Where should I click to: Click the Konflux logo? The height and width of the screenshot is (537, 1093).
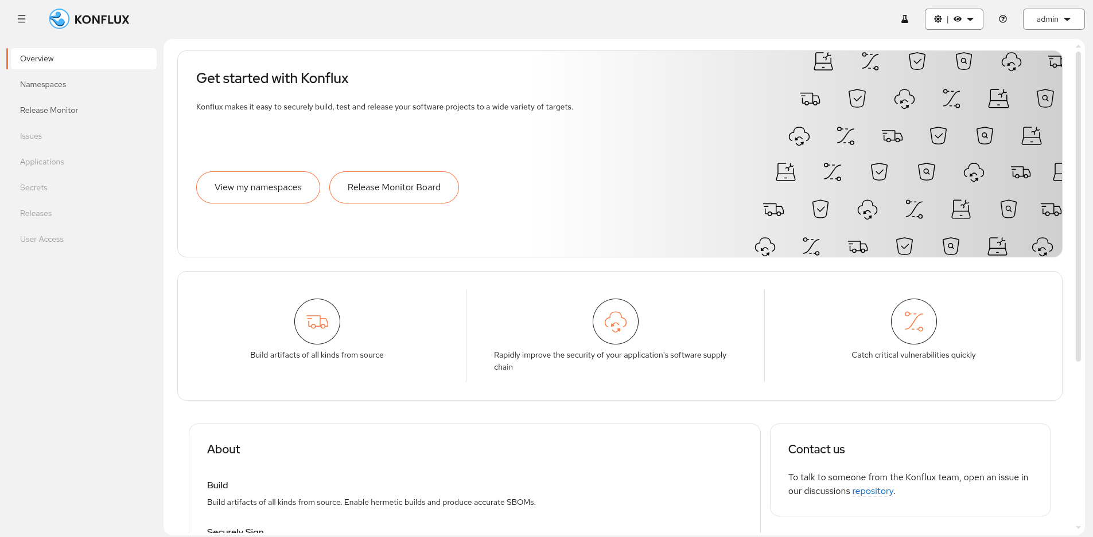click(89, 19)
